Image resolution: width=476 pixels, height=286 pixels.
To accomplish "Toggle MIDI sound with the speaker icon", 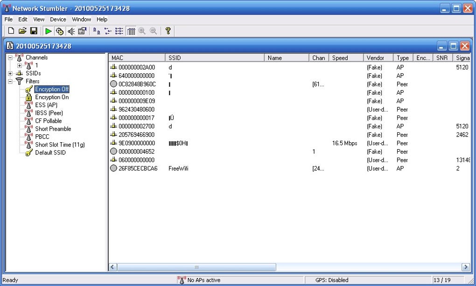I will coord(71,31).
